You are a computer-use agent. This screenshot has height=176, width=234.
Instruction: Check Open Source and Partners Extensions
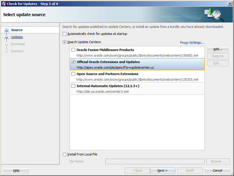coord(73,74)
